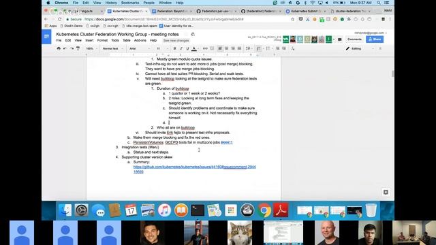Click See new changes button

click(176, 41)
